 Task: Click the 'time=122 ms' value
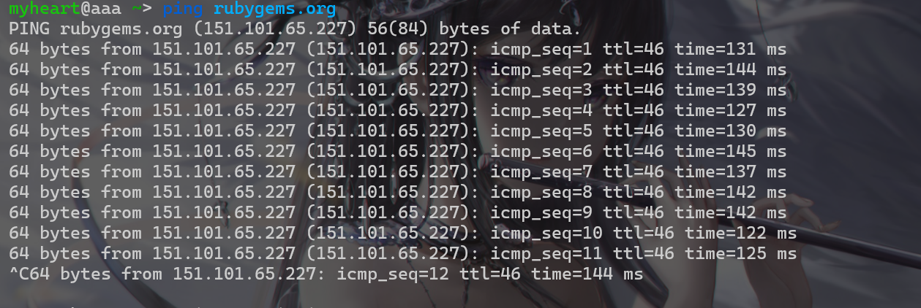(x=740, y=234)
